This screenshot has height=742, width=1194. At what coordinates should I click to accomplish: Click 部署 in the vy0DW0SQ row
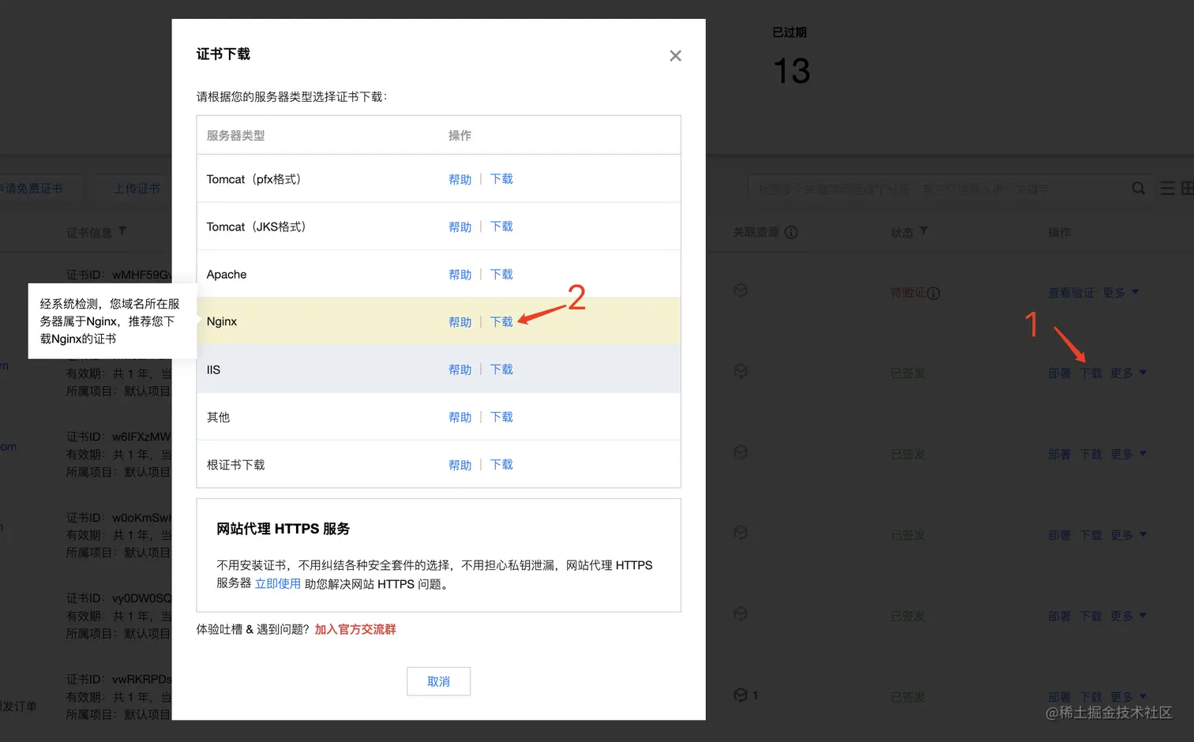coord(1059,616)
